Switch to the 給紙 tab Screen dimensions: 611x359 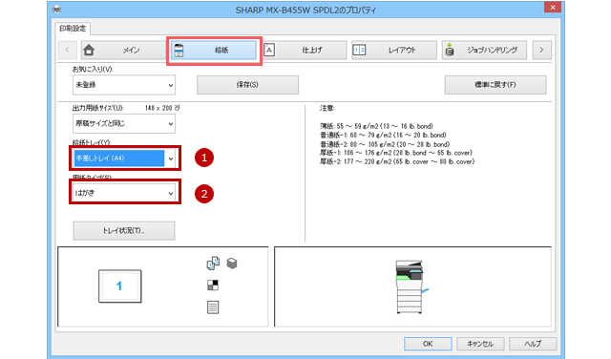pyautogui.click(x=214, y=50)
